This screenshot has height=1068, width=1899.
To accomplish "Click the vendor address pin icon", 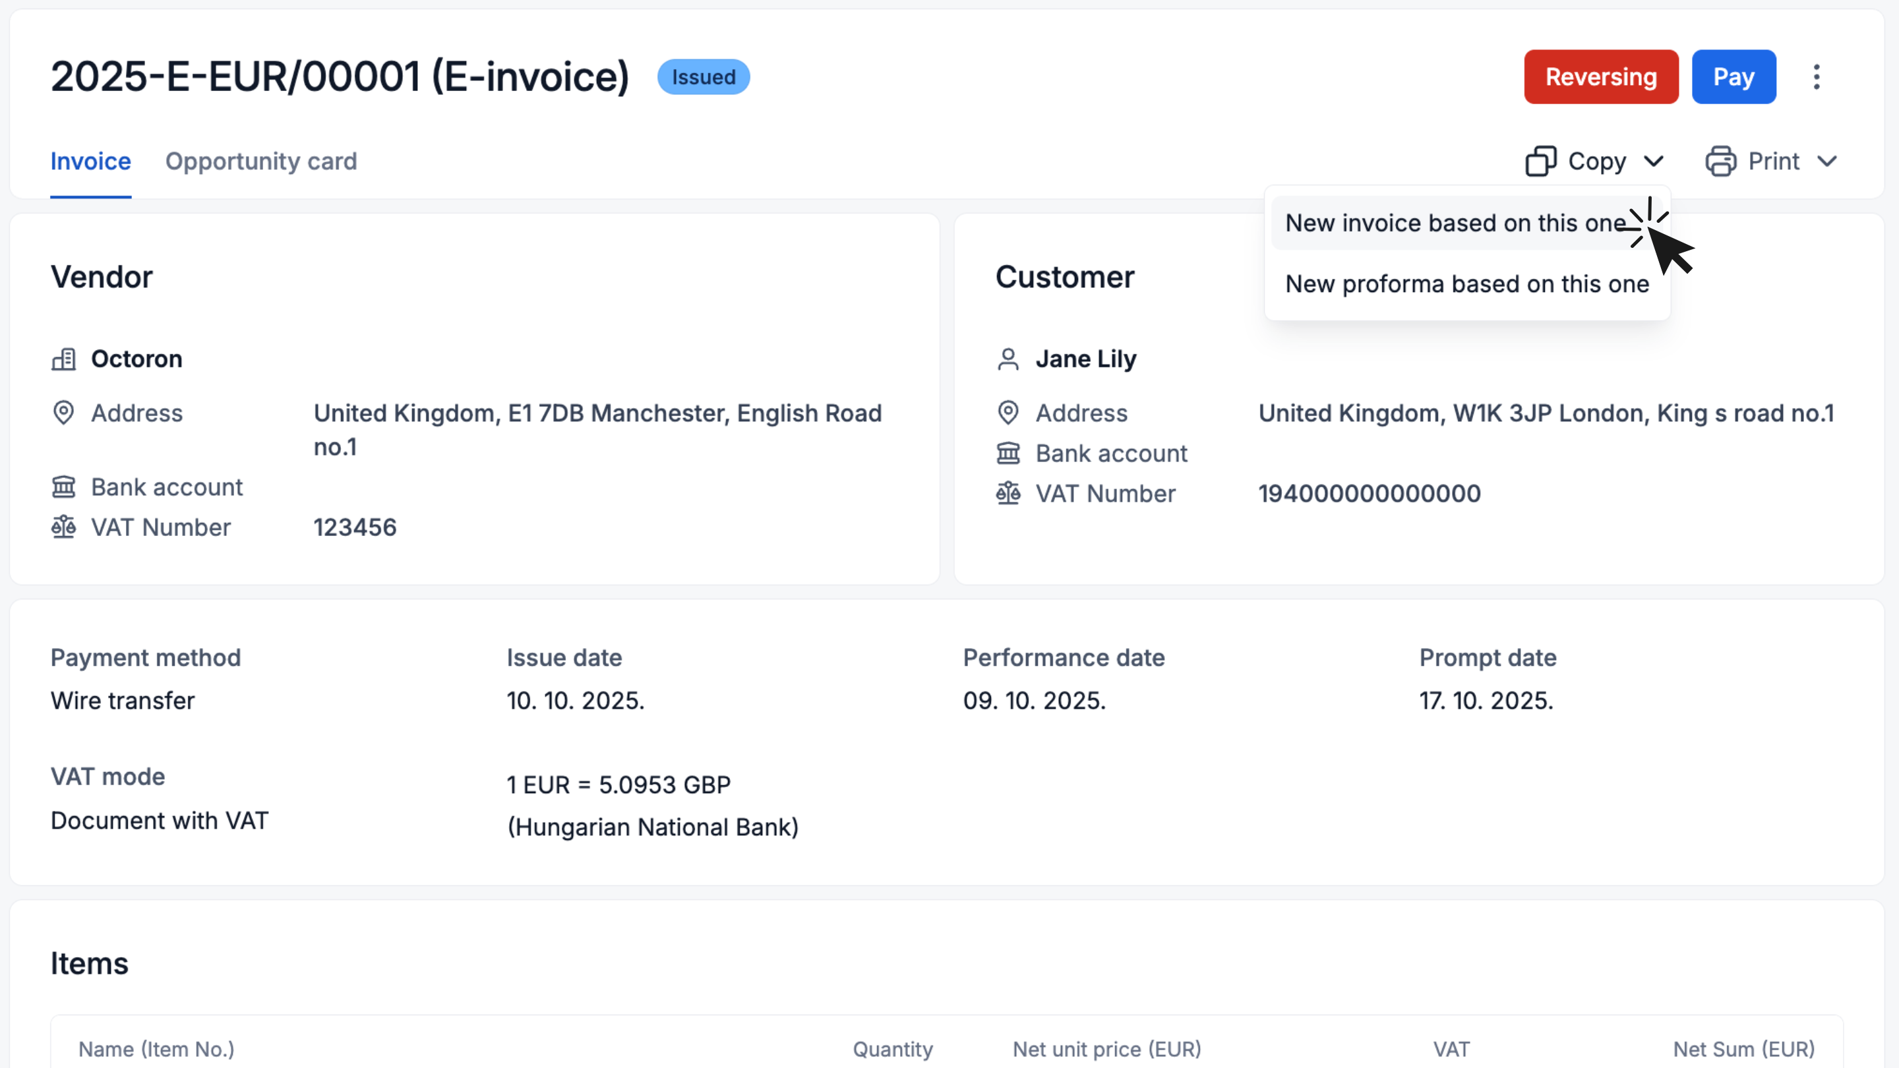I will tap(63, 413).
